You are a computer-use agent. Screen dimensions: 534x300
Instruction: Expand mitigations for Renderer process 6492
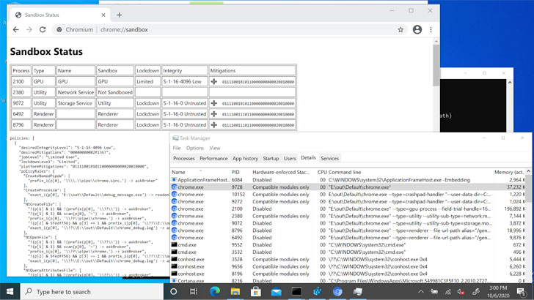214,114
